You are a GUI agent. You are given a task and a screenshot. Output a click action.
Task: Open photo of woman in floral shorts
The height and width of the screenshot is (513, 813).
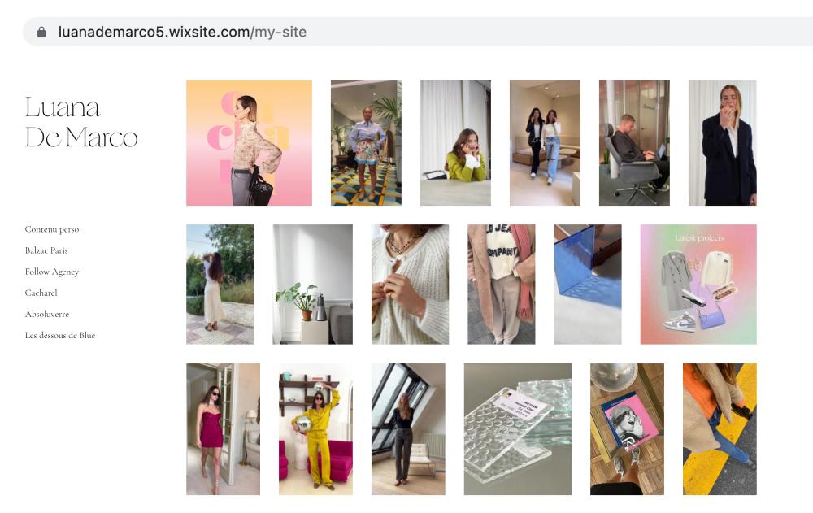click(366, 143)
